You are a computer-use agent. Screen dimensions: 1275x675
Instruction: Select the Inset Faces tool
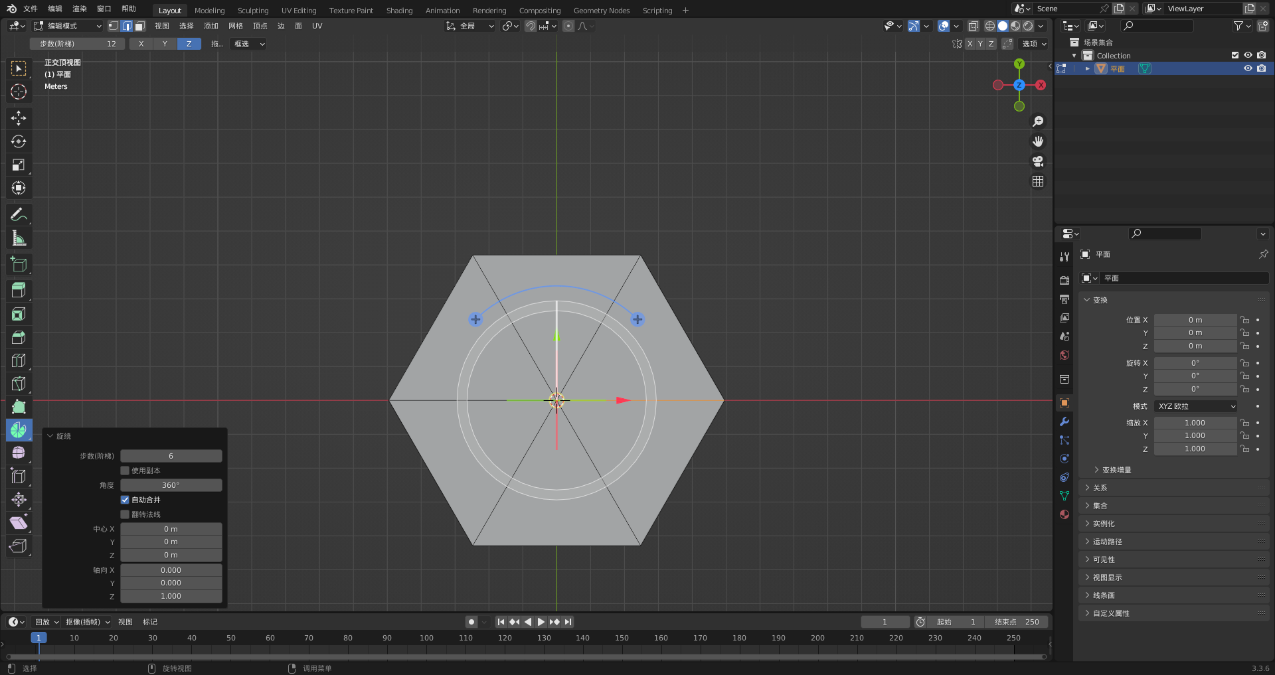pyautogui.click(x=19, y=314)
